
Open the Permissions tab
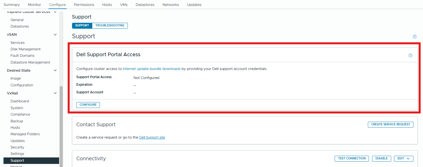(x=84, y=4)
